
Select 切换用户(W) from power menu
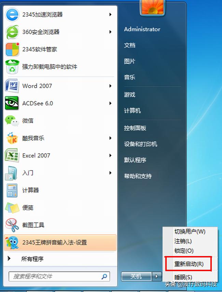point(190,231)
